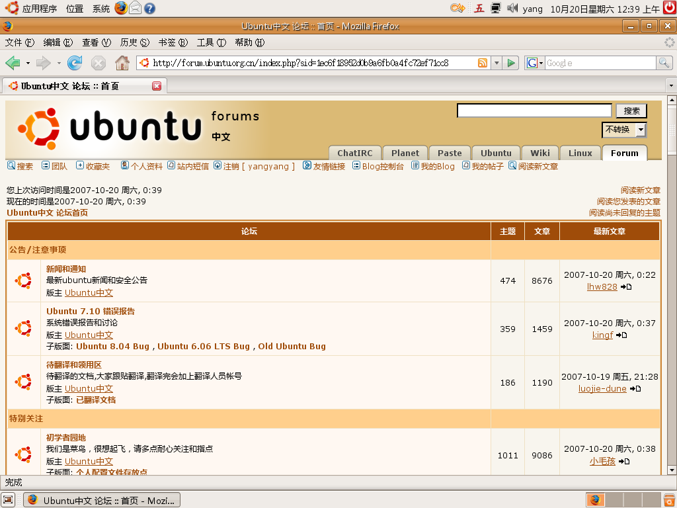Open the 初学者园地 forum link

click(x=66, y=438)
